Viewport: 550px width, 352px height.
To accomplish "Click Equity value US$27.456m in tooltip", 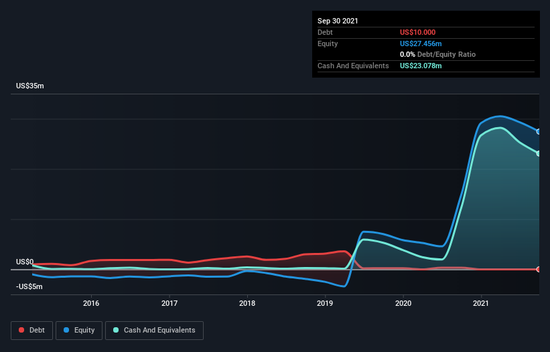I will point(421,43).
